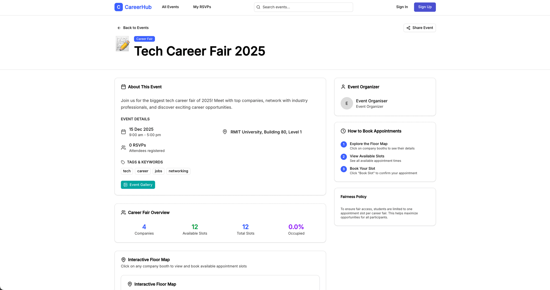Select the calendar icon next to 15 Dec 2025

pyautogui.click(x=123, y=132)
